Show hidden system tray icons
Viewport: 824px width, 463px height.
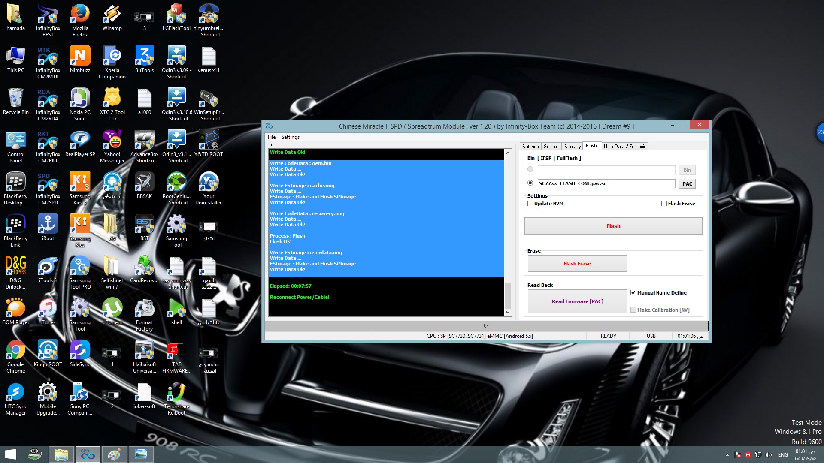pos(727,455)
